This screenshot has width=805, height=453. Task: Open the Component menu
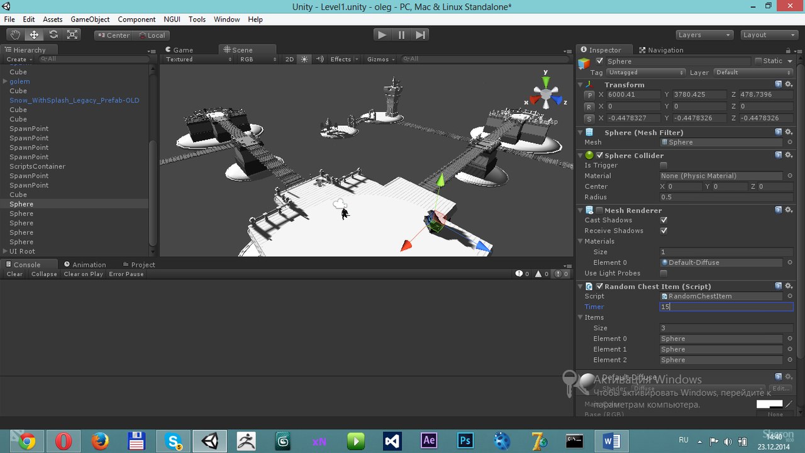coord(136,20)
